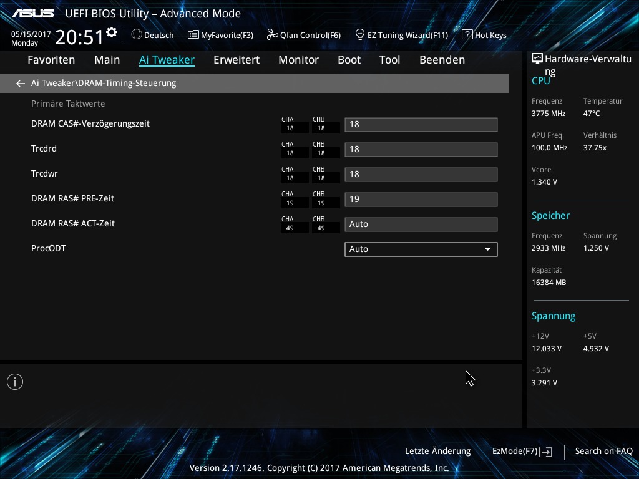Viewport: 639px width, 479px height.
Task: Select the DRAM RAS# ACT-Zeit label
Action: coord(73,223)
